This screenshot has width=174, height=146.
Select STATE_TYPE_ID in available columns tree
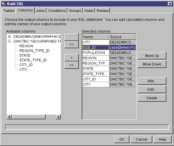pyautogui.click(x=33, y=60)
